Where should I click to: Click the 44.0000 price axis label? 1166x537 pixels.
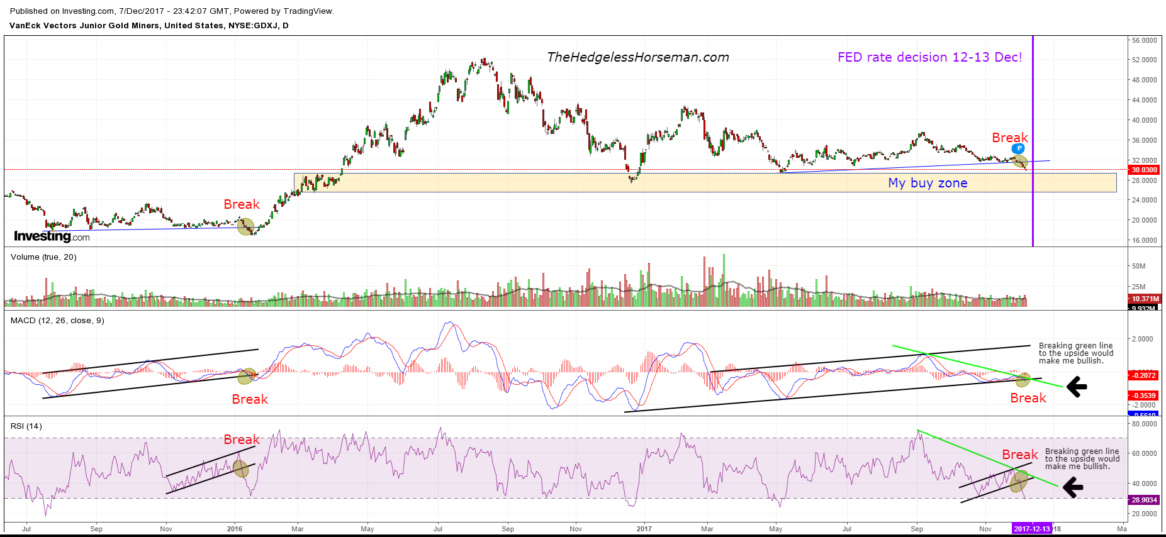[1144, 101]
